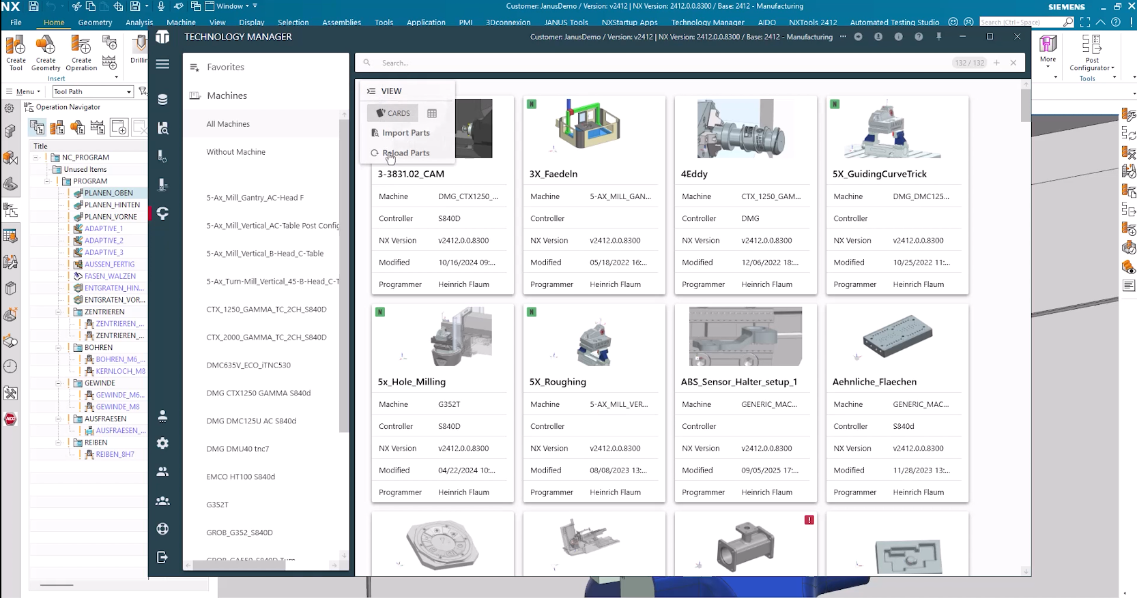
Task: Click the microphone icon in NX title bar
Action: (x=161, y=6)
